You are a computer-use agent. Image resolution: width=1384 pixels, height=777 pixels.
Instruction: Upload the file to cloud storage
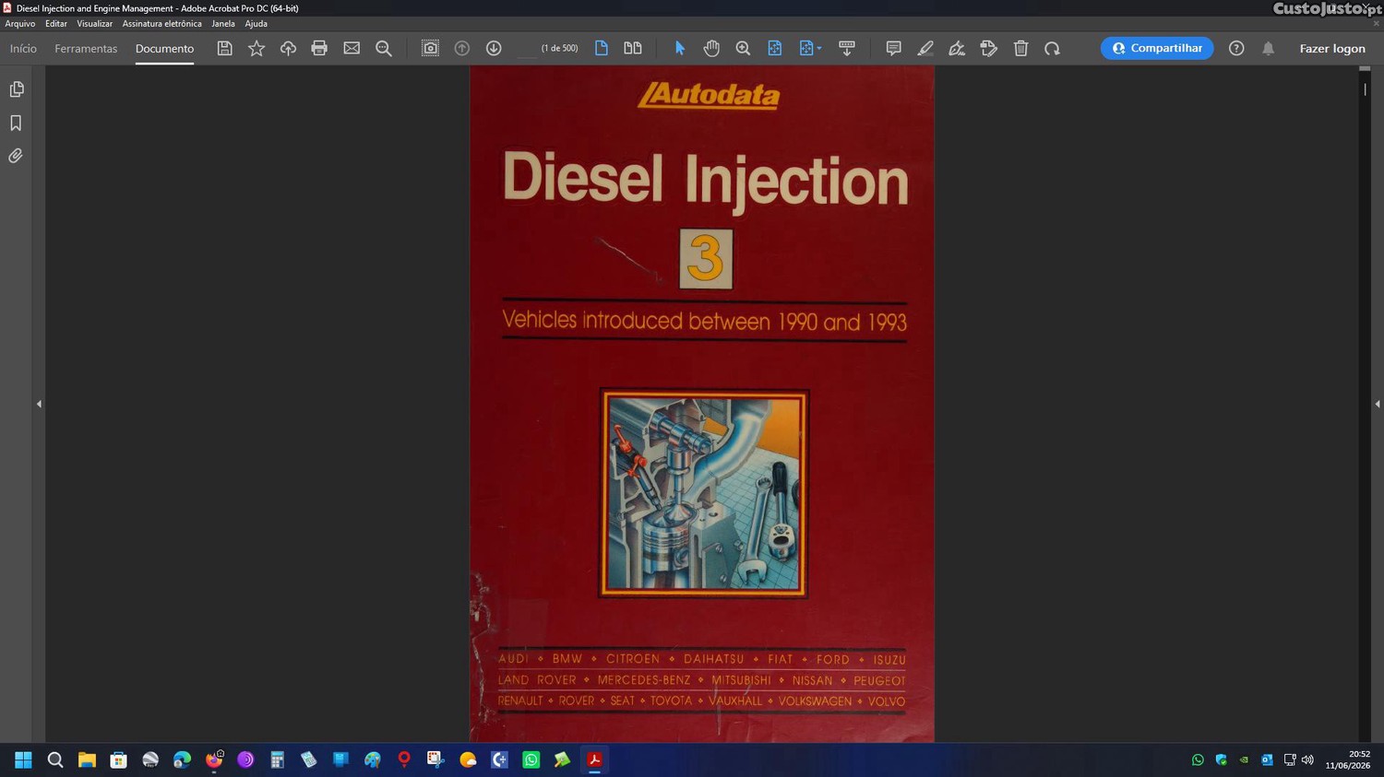coord(288,48)
